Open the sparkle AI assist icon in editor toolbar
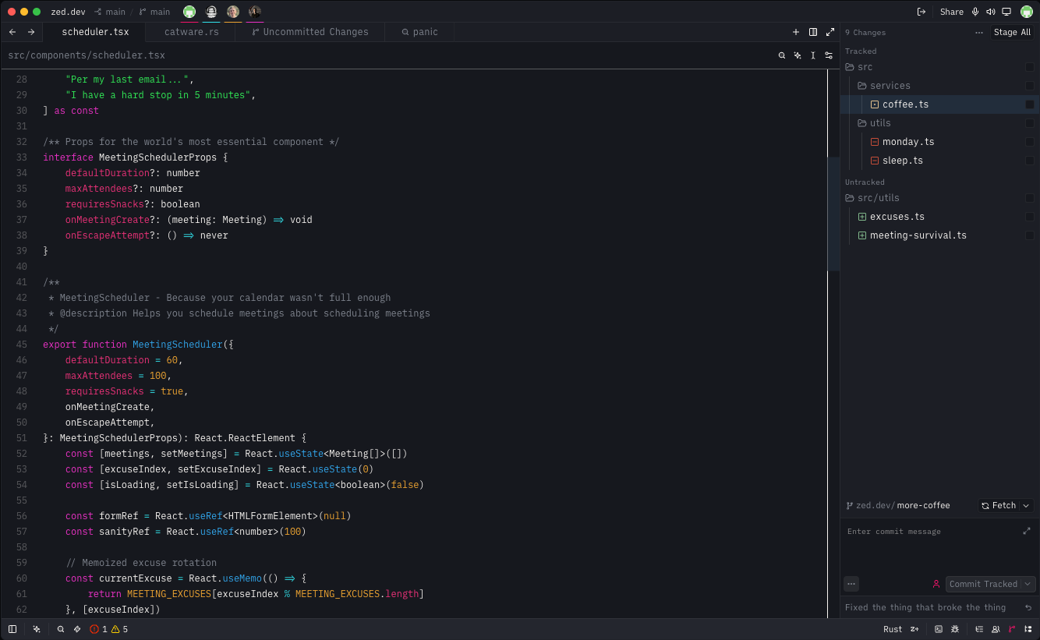 coord(798,55)
